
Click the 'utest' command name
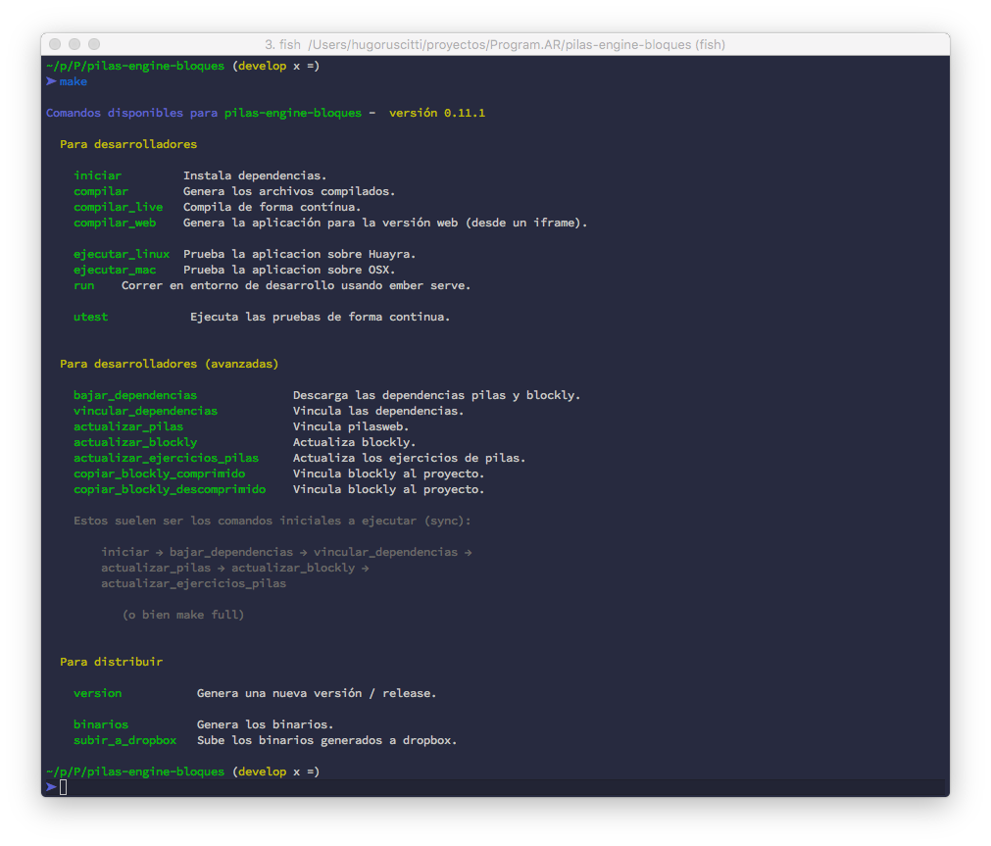click(90, 317)
